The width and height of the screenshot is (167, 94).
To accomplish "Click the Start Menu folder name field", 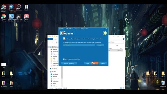I will point(79,45).
